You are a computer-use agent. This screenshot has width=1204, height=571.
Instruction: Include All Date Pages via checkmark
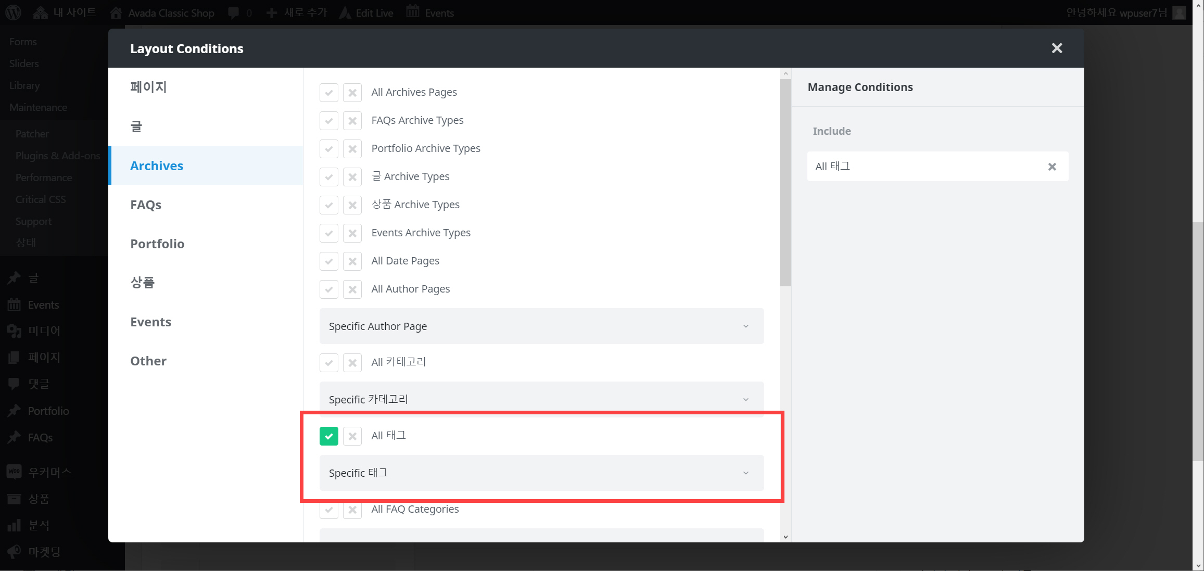pyautogui.click(x=329, y=261)
